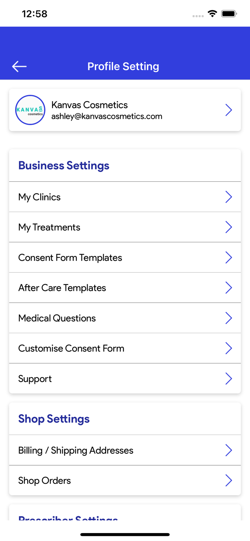Tap ashley@kanvascosmetics.com email text
This screenshot has width=250, height=541.
point(107,116)
